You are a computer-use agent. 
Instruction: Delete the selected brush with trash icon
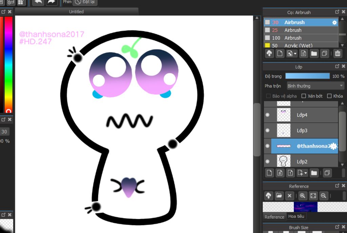point(338,53)
